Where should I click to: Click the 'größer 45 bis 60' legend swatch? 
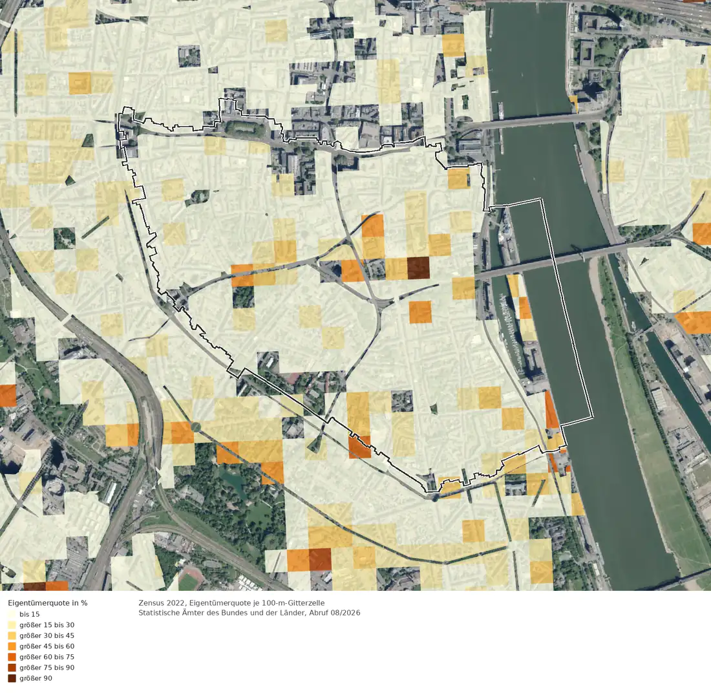click(x=12, y=646)
